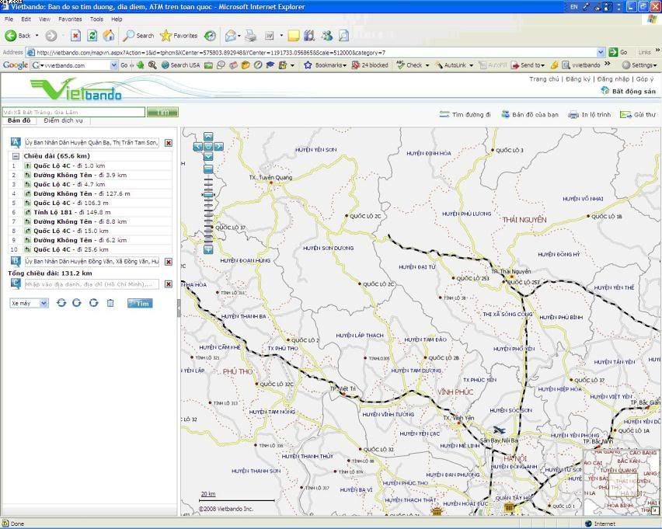Screen dimensions: 662x529
Task: Click the address bar Go button
Action: coord(618,52)
